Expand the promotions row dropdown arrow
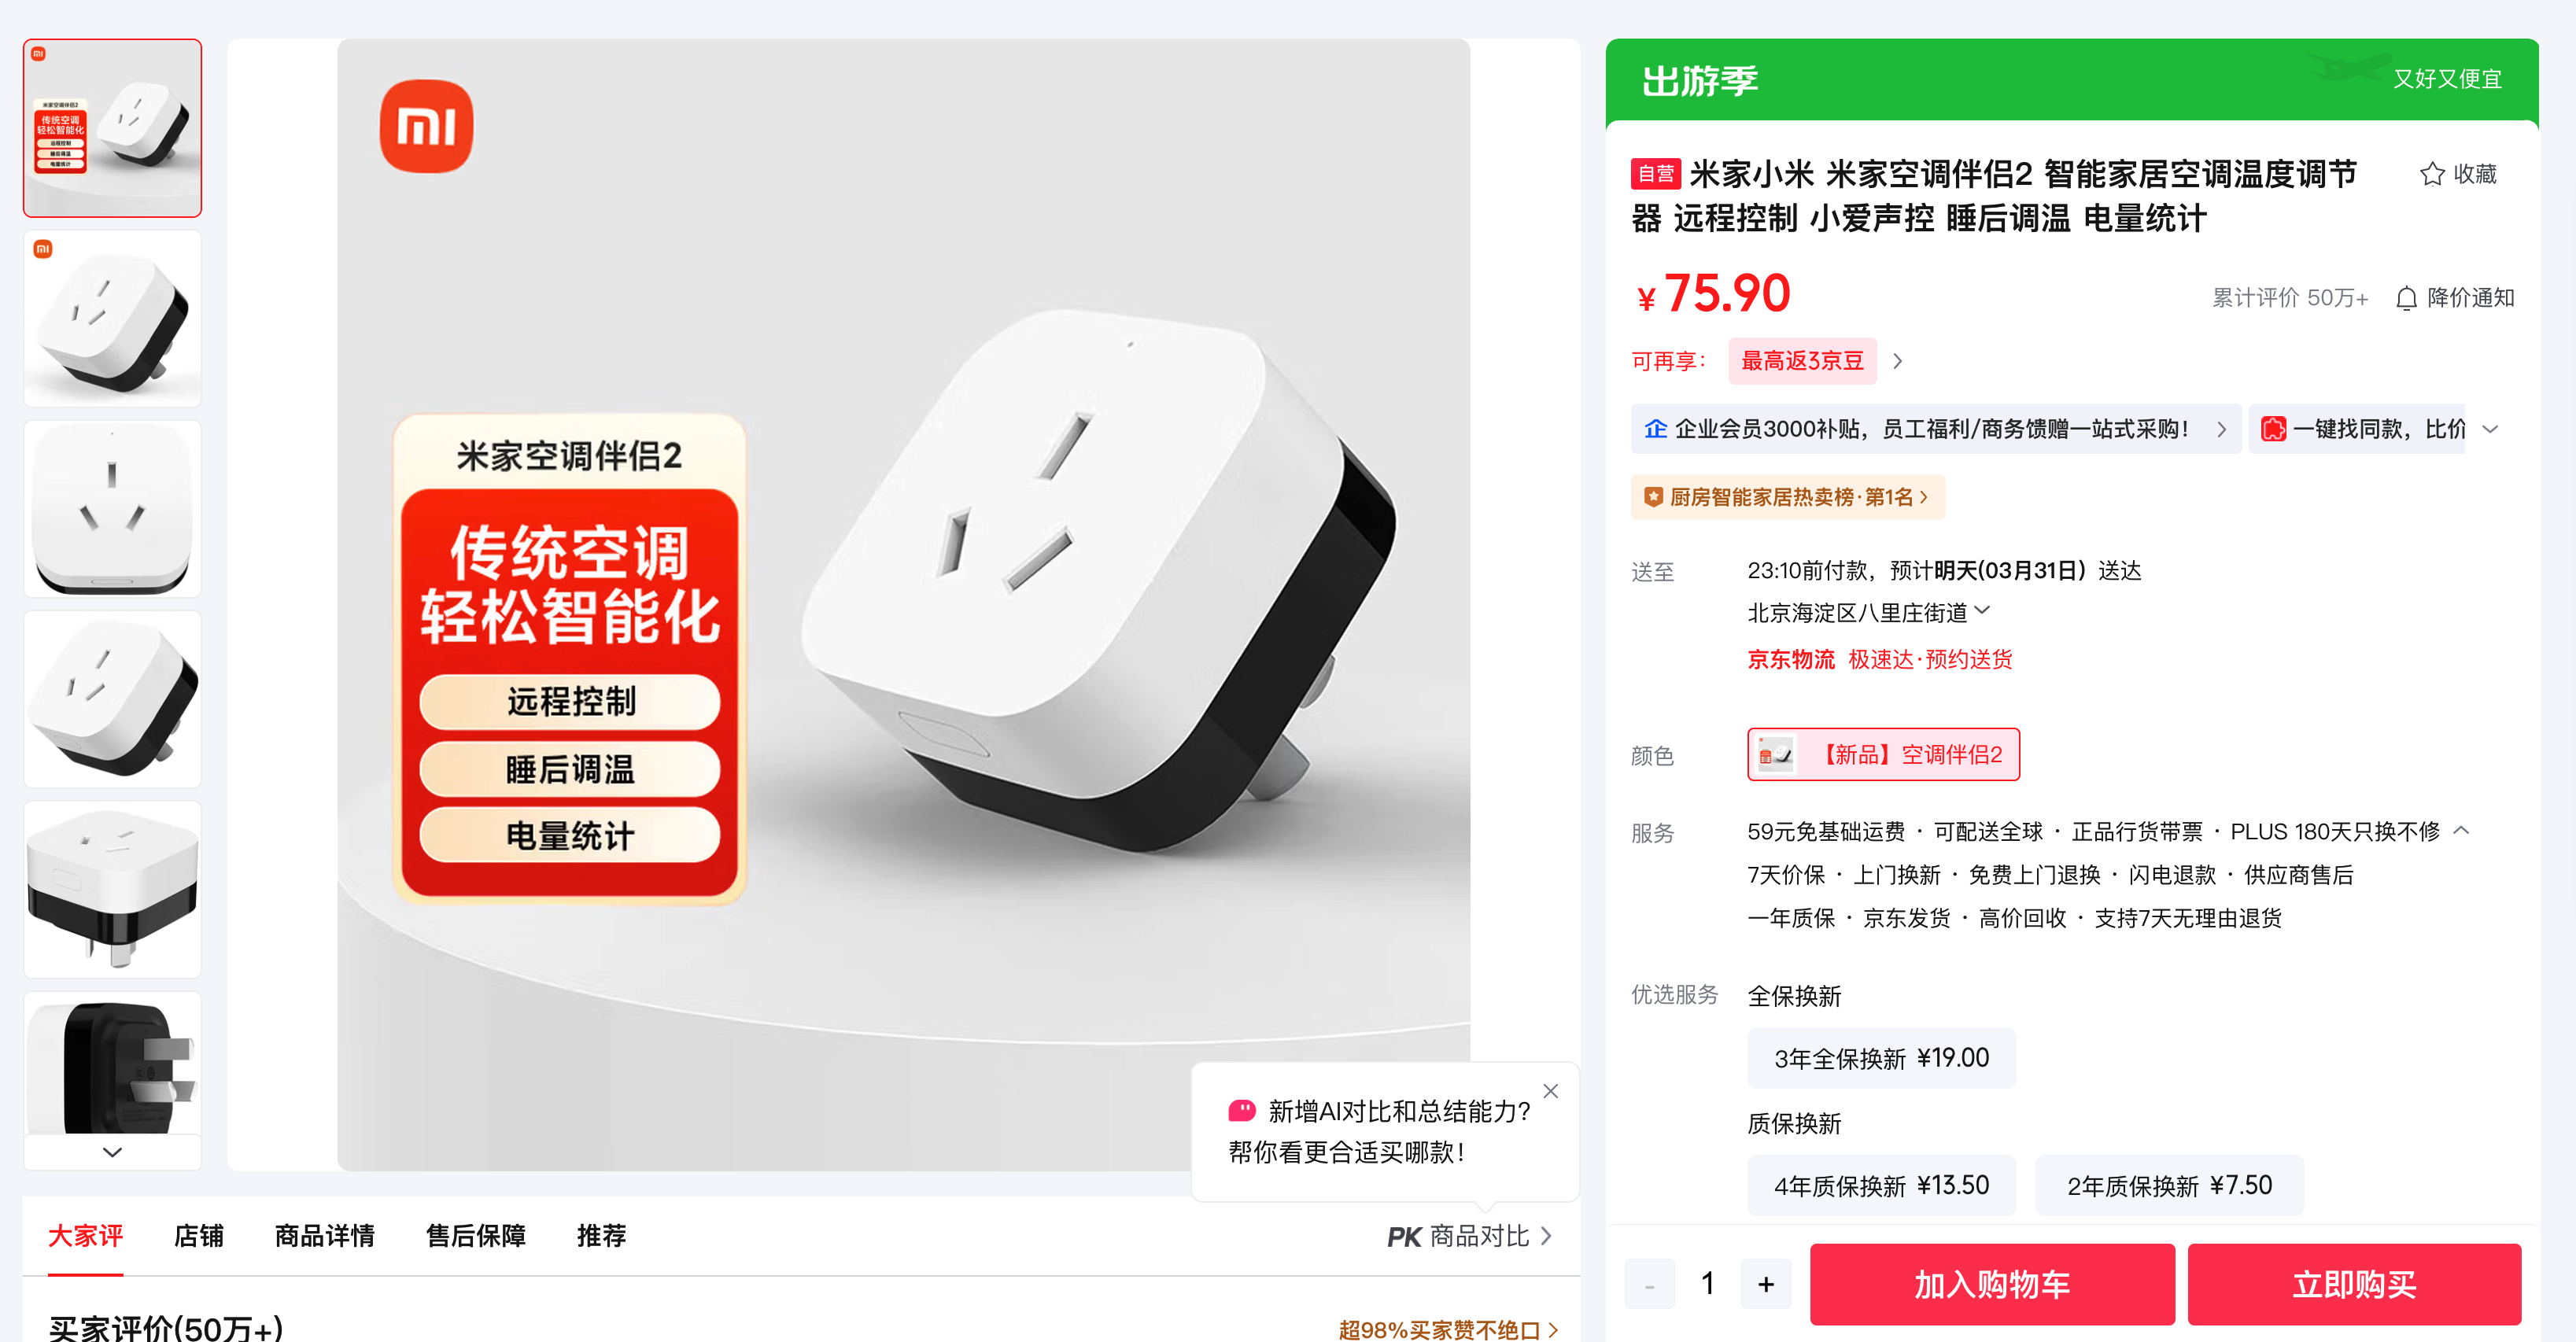 pyautogui.click(x=2491, y=429)
